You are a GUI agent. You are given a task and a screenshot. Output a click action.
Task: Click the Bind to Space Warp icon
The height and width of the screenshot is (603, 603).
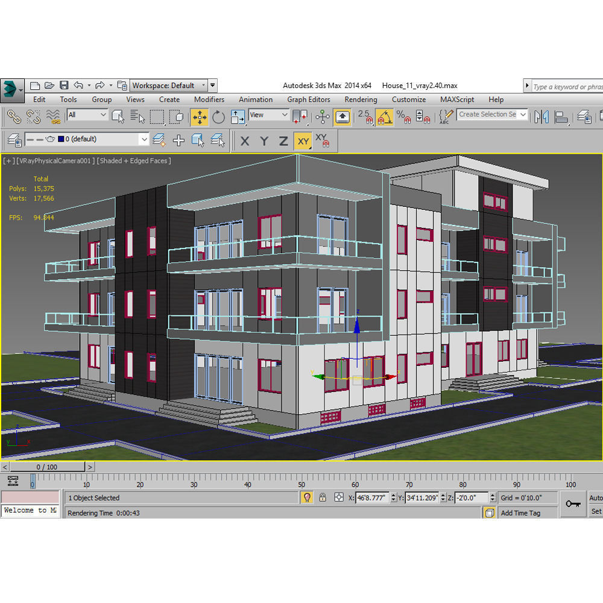(53, 116)
